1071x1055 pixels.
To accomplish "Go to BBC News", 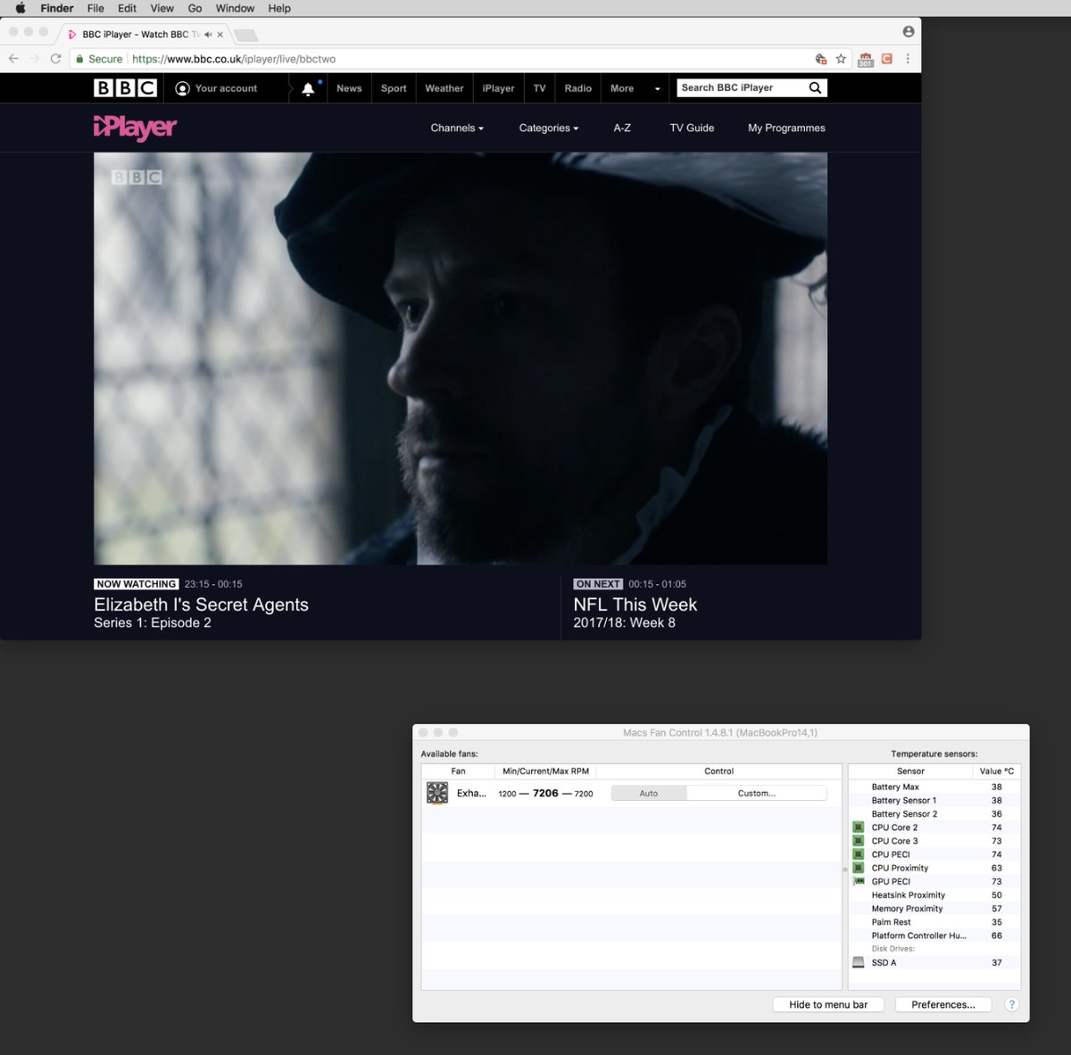I will (x=349, y=88).
